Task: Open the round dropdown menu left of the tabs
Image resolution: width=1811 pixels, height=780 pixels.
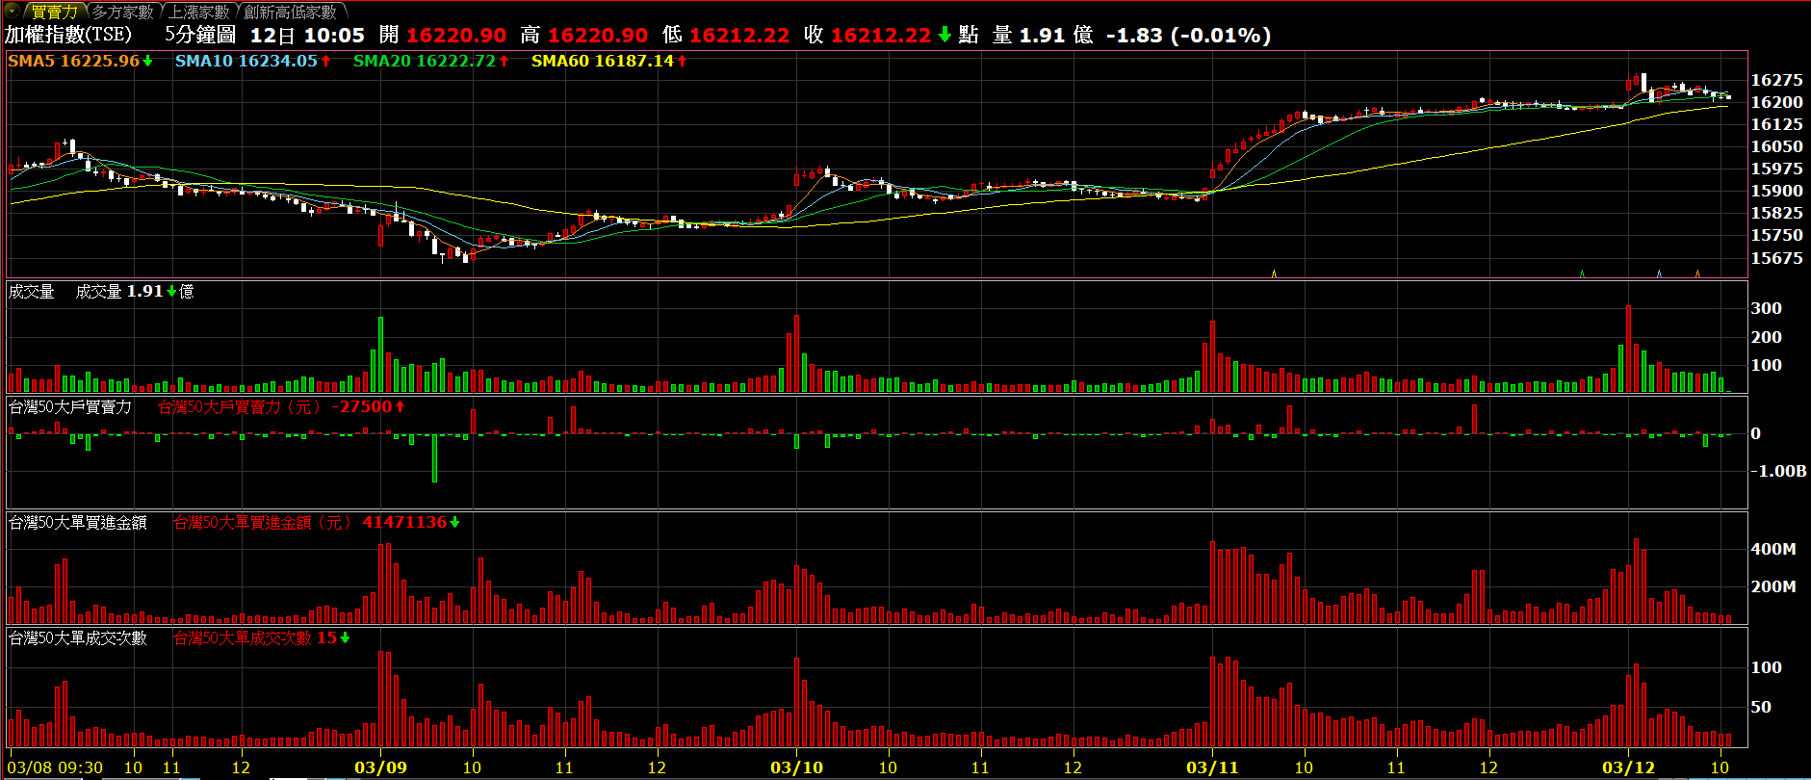Action: coord(12,12)
